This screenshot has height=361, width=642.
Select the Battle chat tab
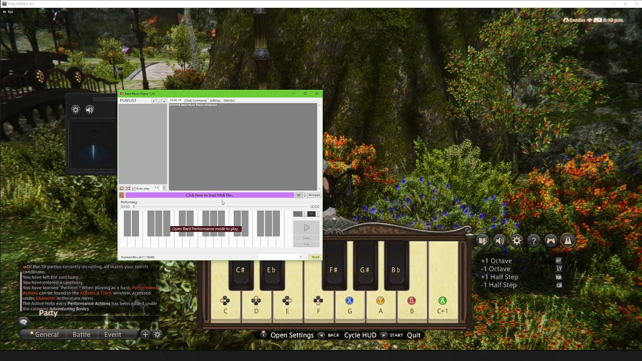pyautogui.click(x=82, y=334)
